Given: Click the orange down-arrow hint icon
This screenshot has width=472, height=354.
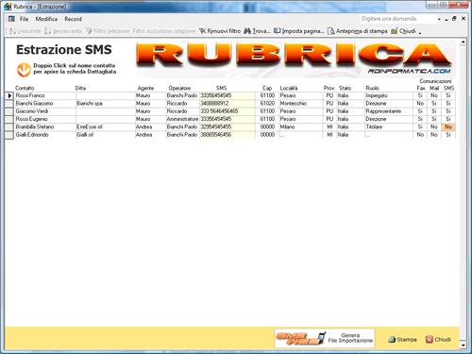Looking at the screenshot, I should [24, 69].
